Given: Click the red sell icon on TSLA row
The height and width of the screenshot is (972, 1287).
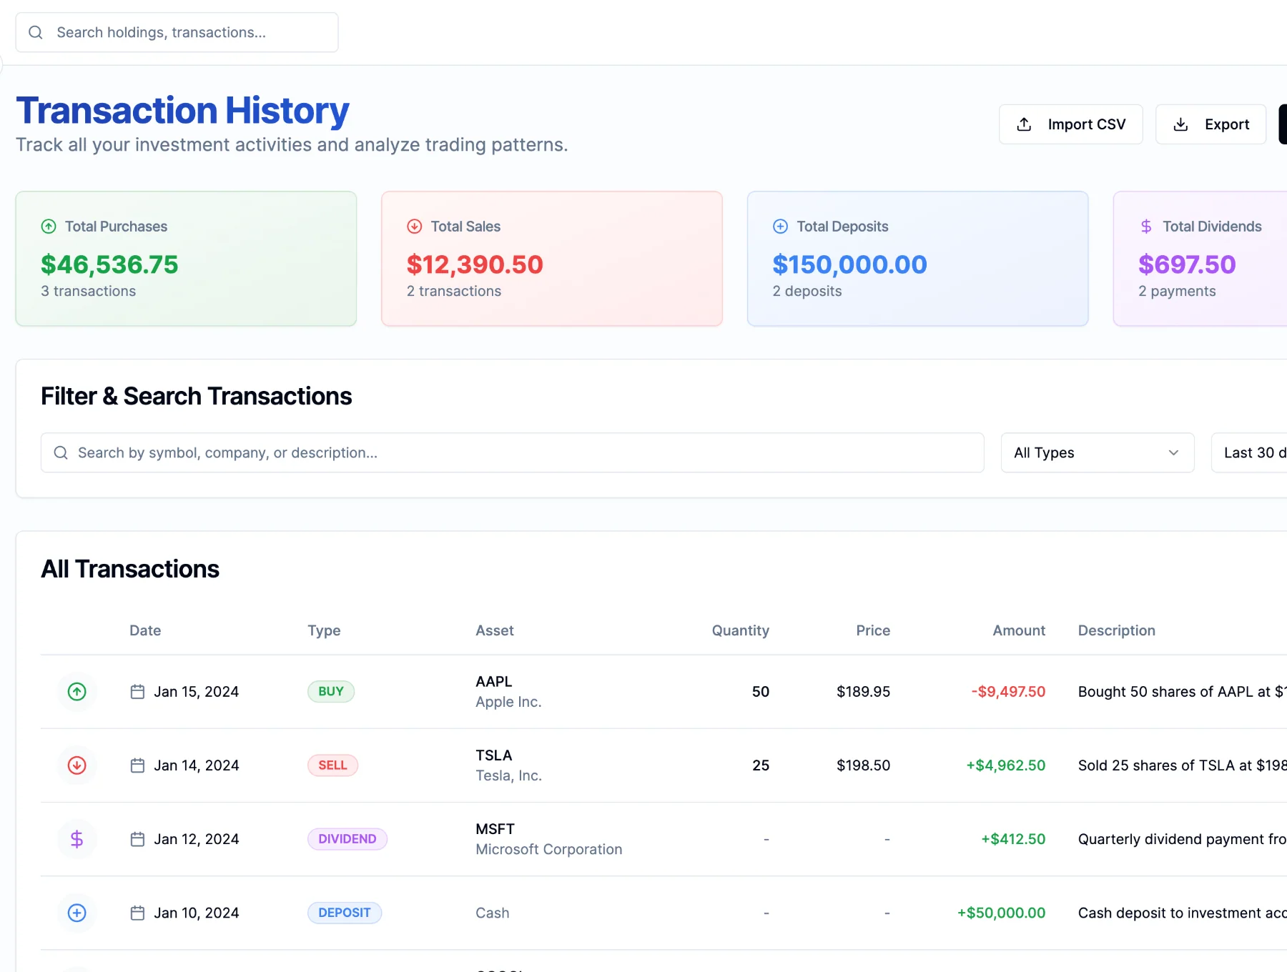Looking at the screenshot, I should coord(77,765).
